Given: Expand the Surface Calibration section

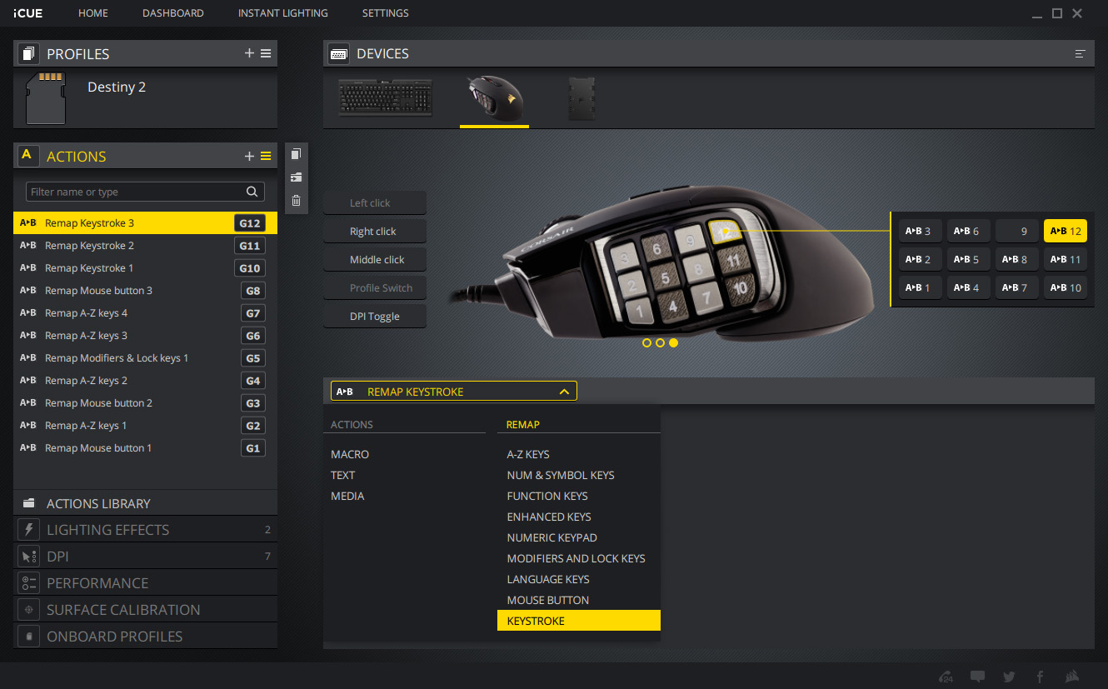Looking at the screenshot, I should 145,610.
